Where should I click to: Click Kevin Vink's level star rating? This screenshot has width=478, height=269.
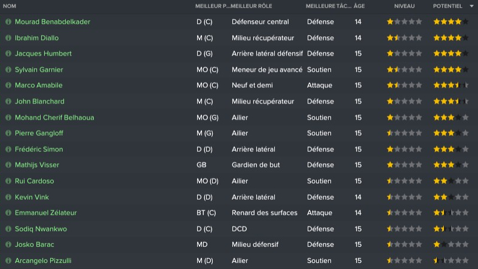click(405, 197)
